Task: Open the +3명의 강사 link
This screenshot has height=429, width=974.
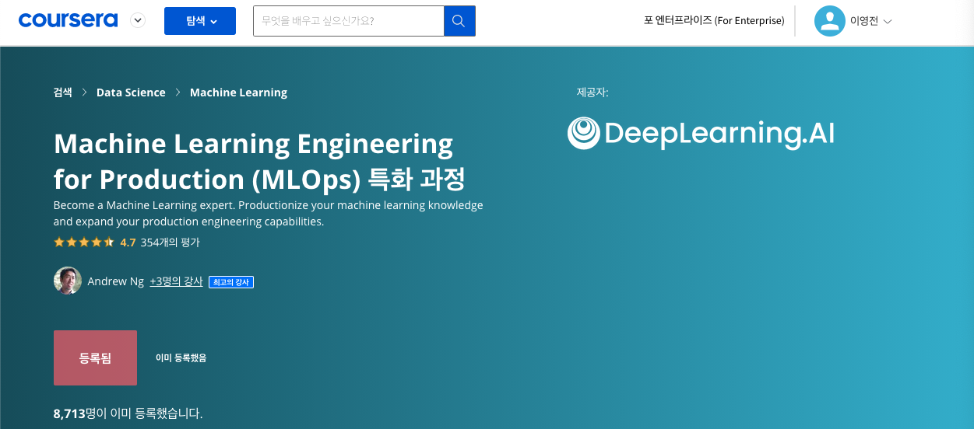Action: click(176, 281)
